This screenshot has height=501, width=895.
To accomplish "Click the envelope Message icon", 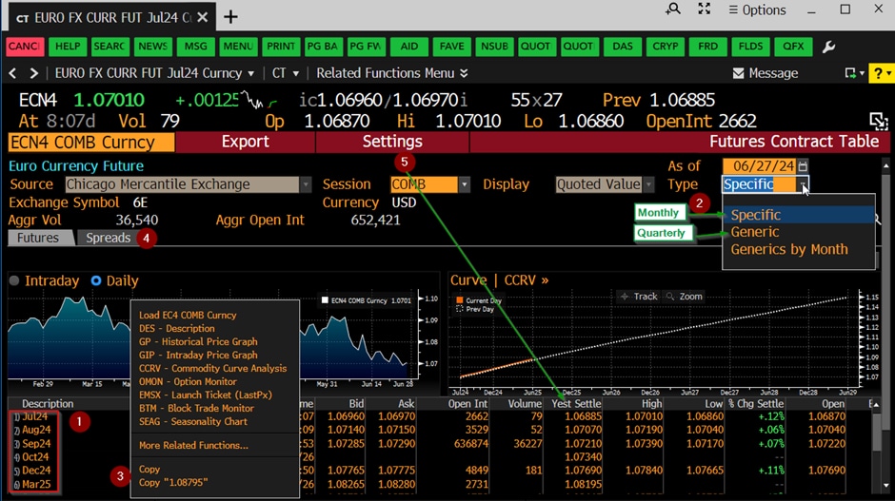I will click(738, 73).
